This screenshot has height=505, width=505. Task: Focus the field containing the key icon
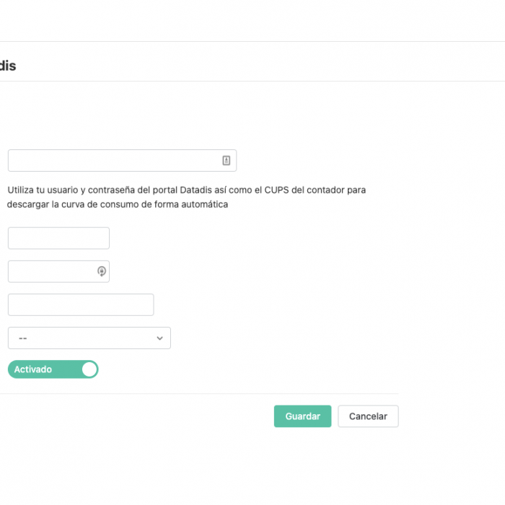click(x=58, y=271)
